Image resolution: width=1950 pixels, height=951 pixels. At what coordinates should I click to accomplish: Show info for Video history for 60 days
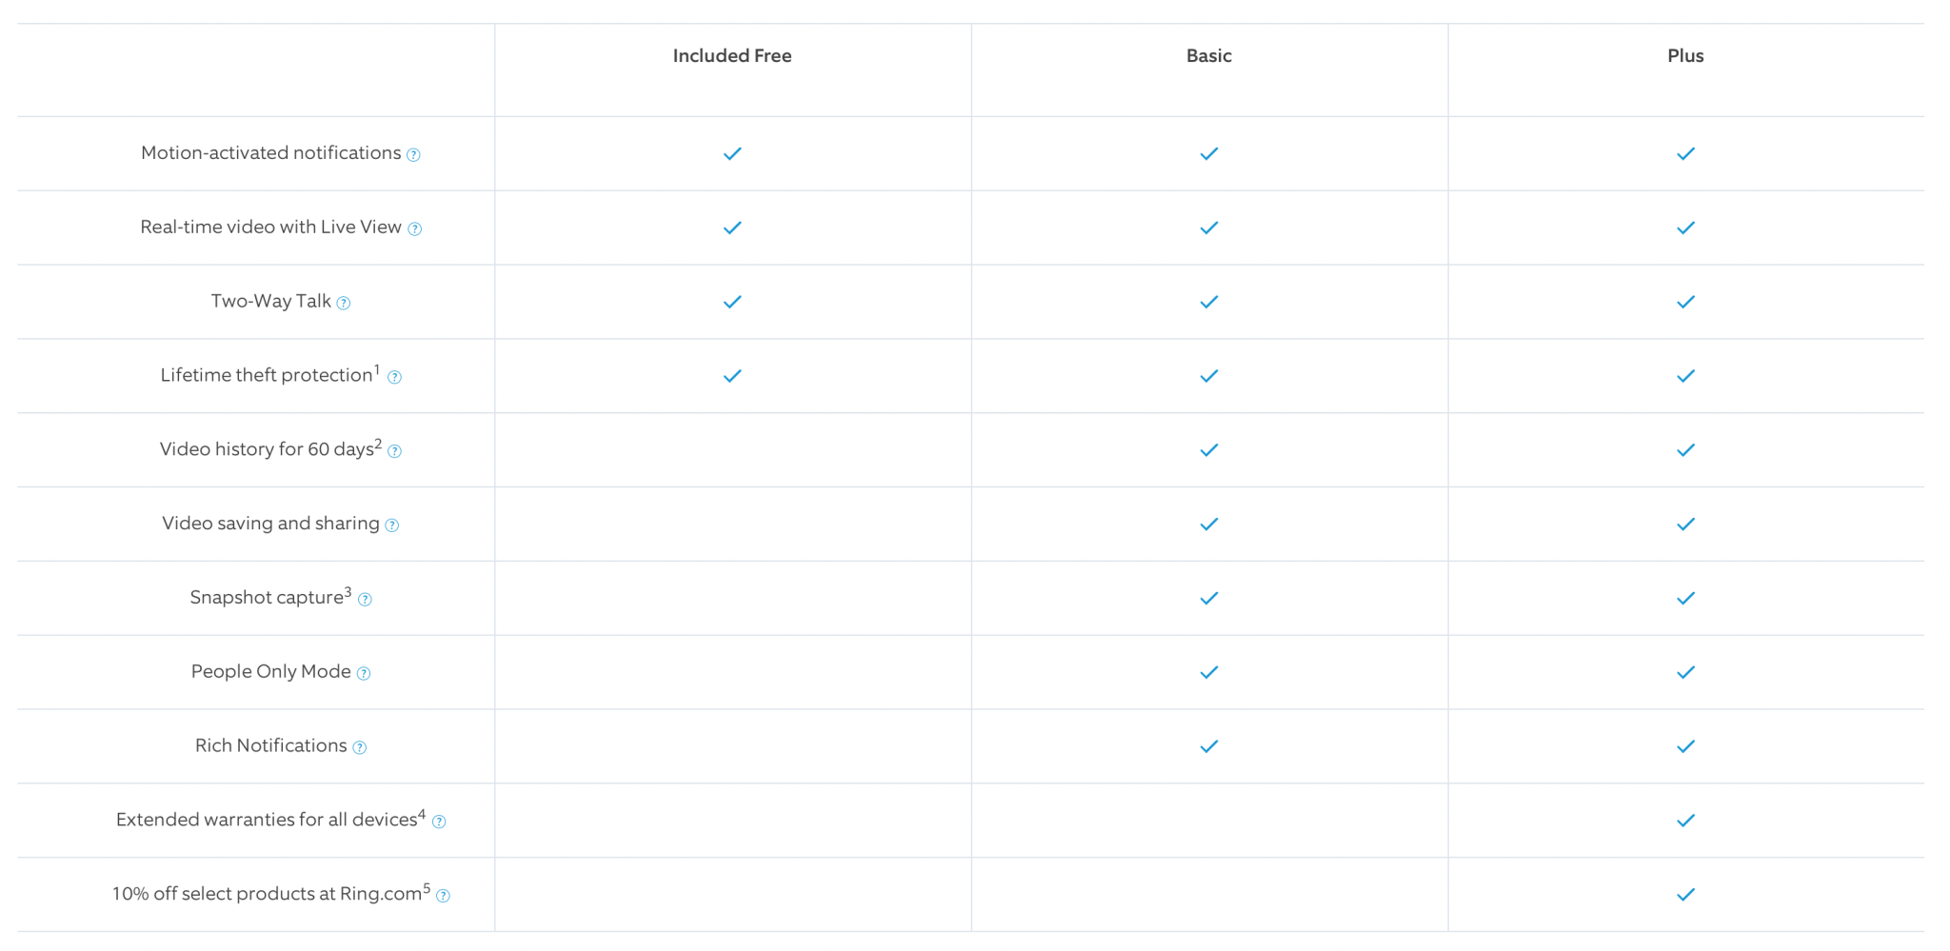pyautogui.click(x=394, y=451)
